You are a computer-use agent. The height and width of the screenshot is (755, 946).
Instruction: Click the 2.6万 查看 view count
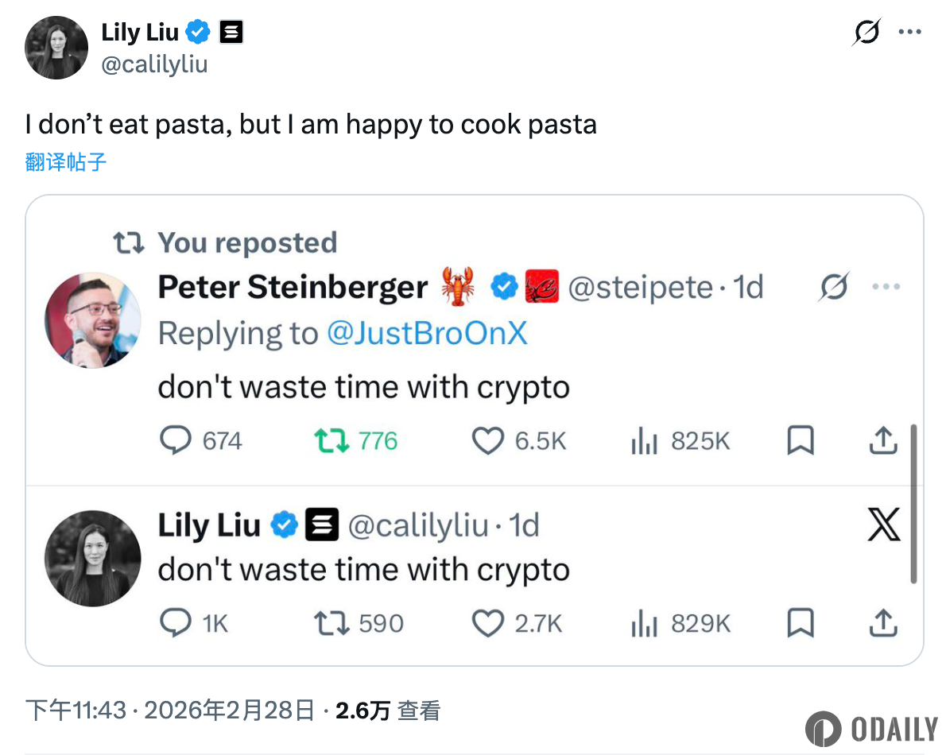pyautogui.click(x=387, y=710)
